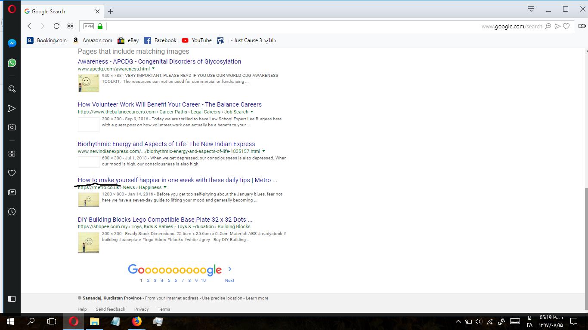Click Use precise location link
The height and width of the screenshot is (330, 588).
(222, 298)
